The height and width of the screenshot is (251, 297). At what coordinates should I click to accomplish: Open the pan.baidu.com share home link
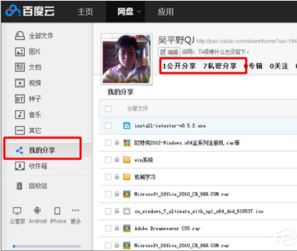tap(246, 41)
